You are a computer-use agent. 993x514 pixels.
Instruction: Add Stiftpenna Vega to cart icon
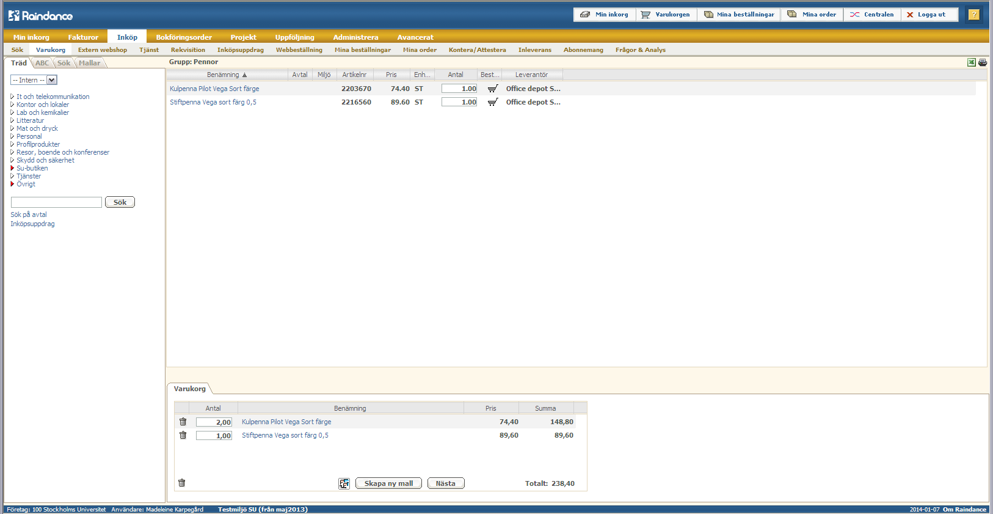tap(493, 102)
